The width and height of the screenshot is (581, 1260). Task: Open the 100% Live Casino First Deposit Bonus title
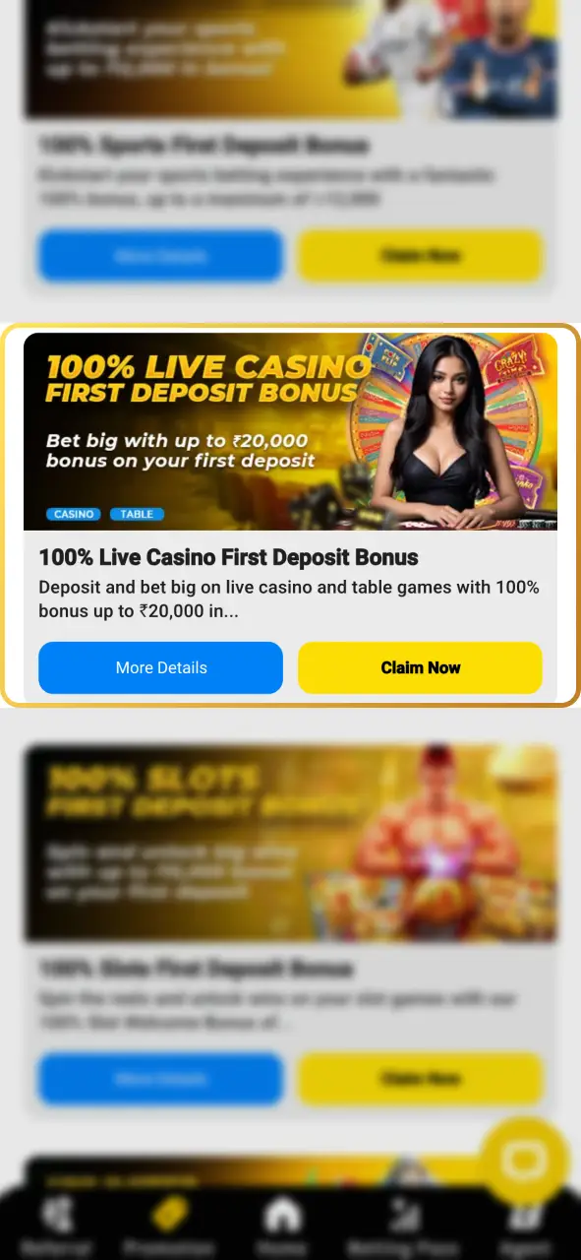coord(228,557)
